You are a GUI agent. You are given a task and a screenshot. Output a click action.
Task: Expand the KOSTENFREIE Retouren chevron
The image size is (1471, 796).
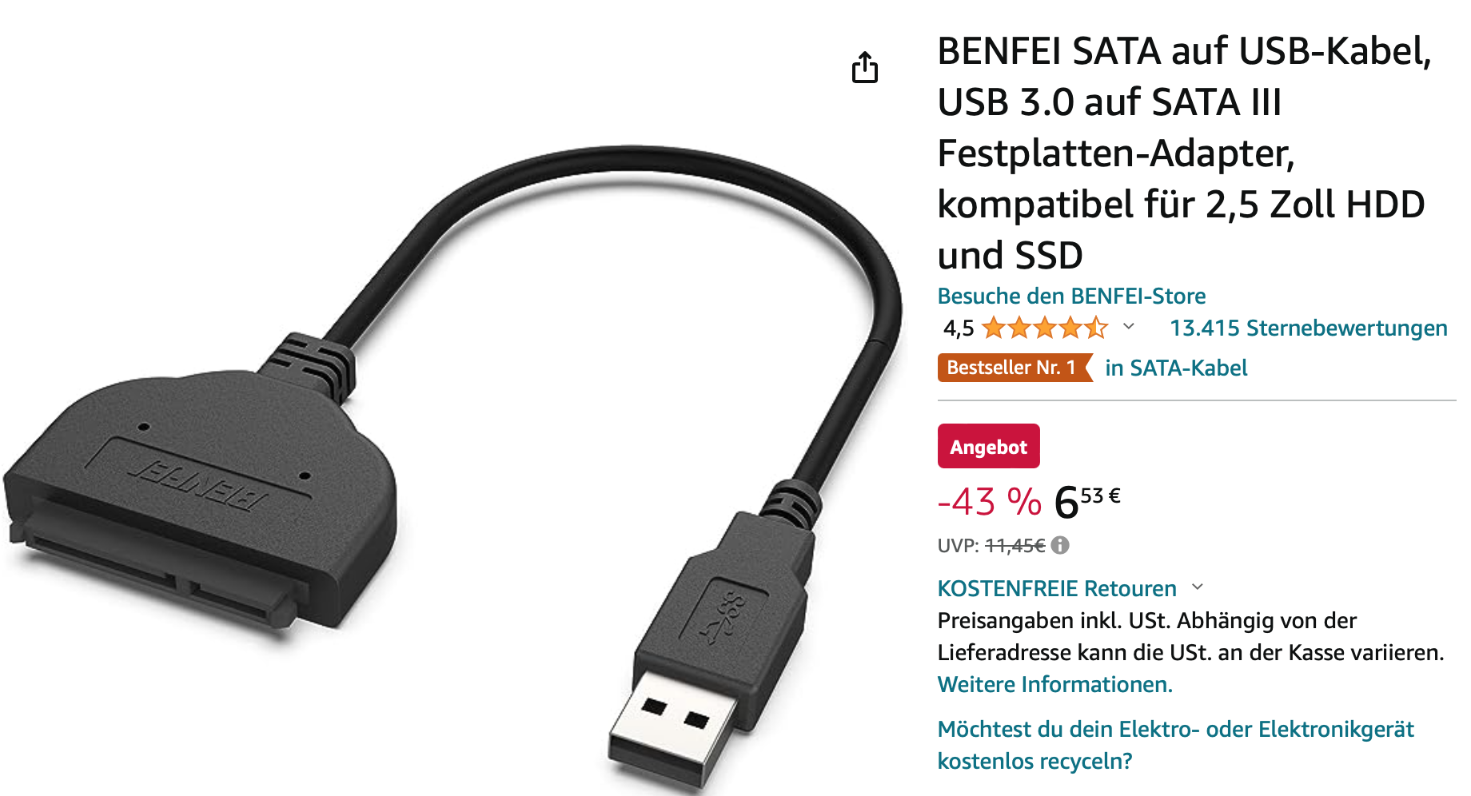point(1198,587)
